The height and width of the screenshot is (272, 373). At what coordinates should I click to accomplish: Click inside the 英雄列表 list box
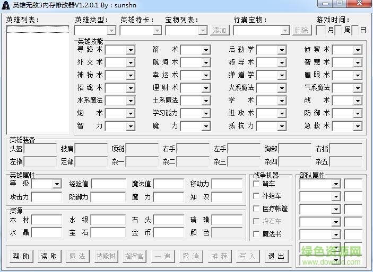click(x=38, y=79)
